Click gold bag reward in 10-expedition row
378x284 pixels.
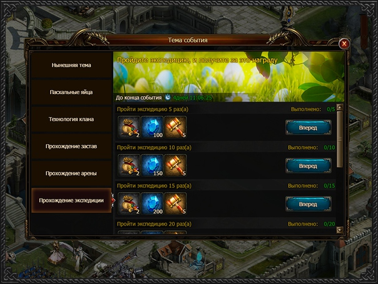[129, 166]
